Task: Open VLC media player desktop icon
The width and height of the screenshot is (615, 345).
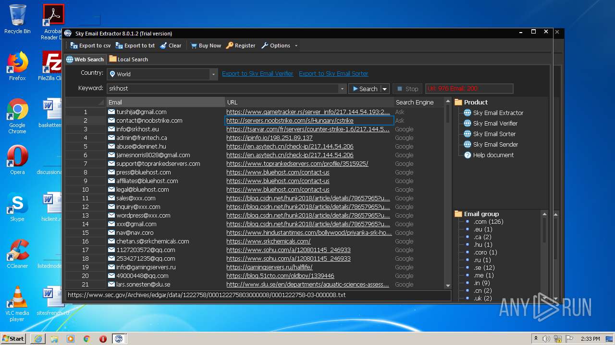Action: [x=17, y=304]
